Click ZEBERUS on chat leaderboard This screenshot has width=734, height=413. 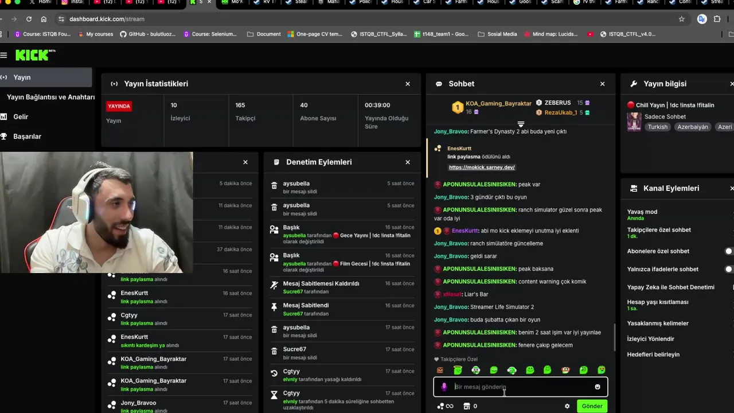pos(557,103)
